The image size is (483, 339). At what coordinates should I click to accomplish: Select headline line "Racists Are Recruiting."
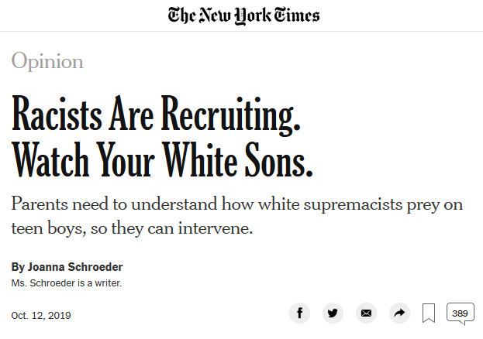(156, 115)
